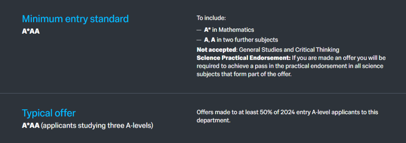
Task: Click 'subjects that form part of the offer' line
Action: click(x=244, y=74)
